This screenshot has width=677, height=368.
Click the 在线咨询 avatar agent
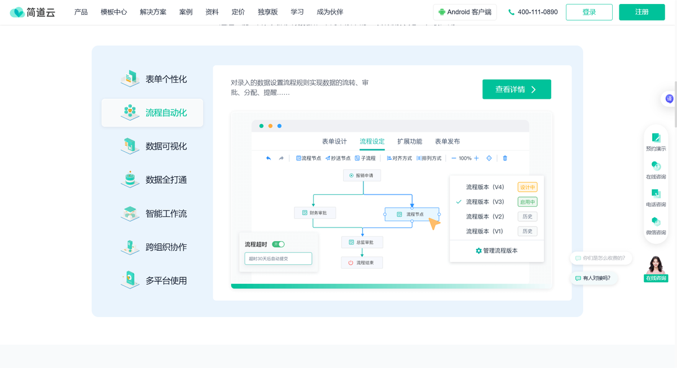(x=656, y=269)
